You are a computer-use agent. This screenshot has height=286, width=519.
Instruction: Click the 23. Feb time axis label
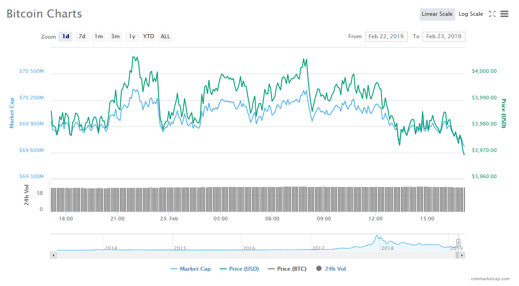(x=169, y=219)
